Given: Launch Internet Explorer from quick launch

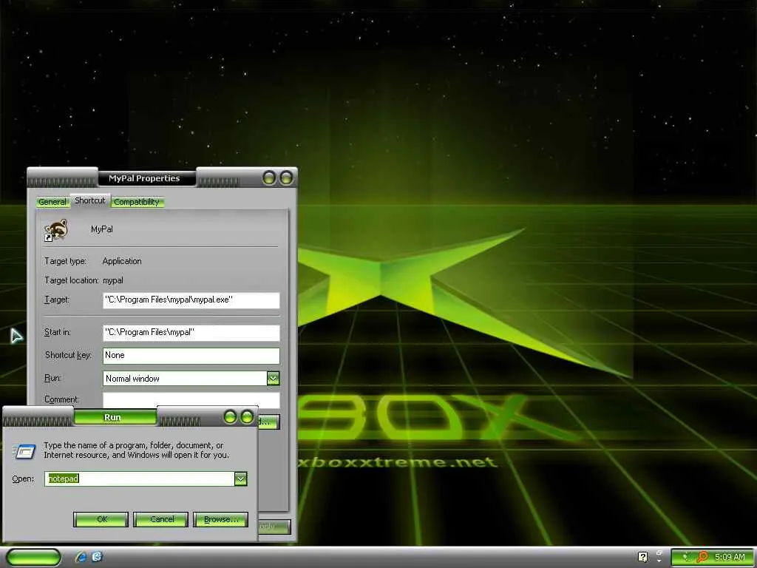Looking at the screenshot, I should click(81, 557).
